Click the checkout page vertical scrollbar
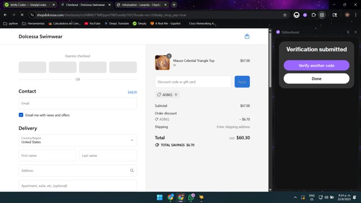 coord(270,60)
